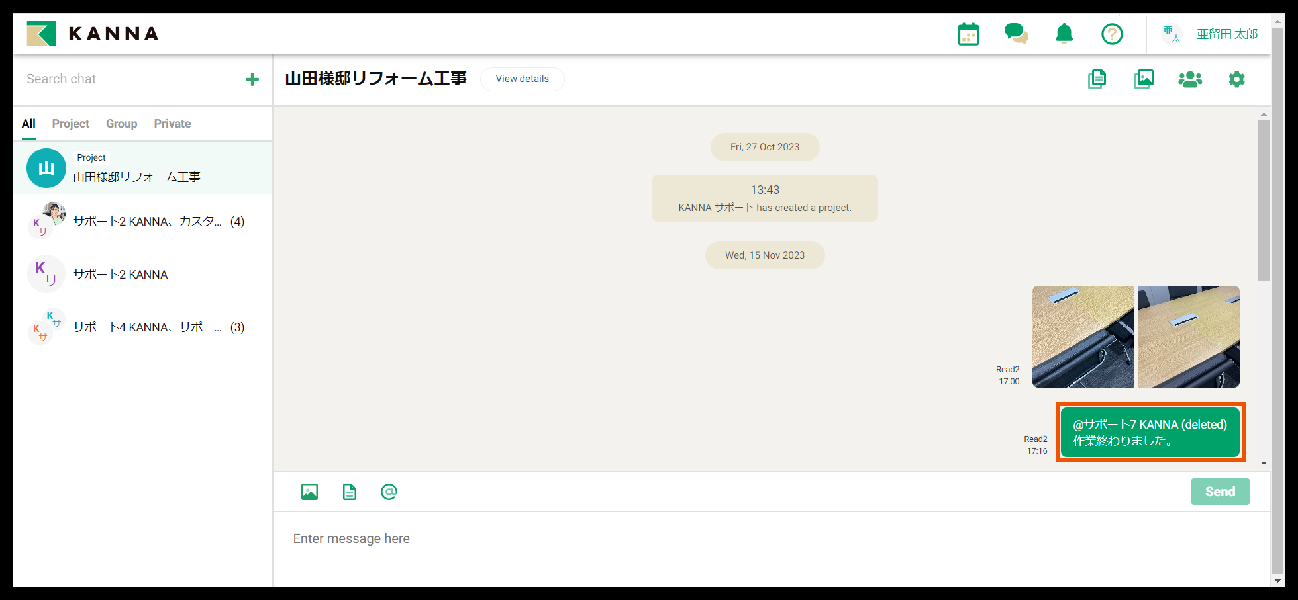
Task: Open the left desk photo thumbnail
Action: click(x=1083, y=337)
